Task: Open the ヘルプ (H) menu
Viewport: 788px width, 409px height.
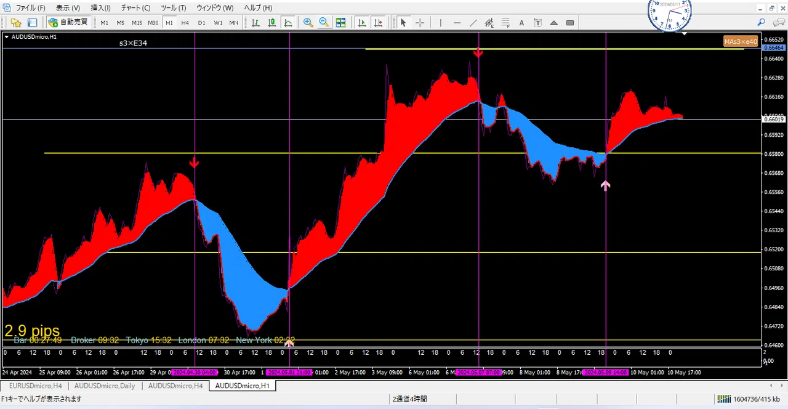Action: coord(258,8)
